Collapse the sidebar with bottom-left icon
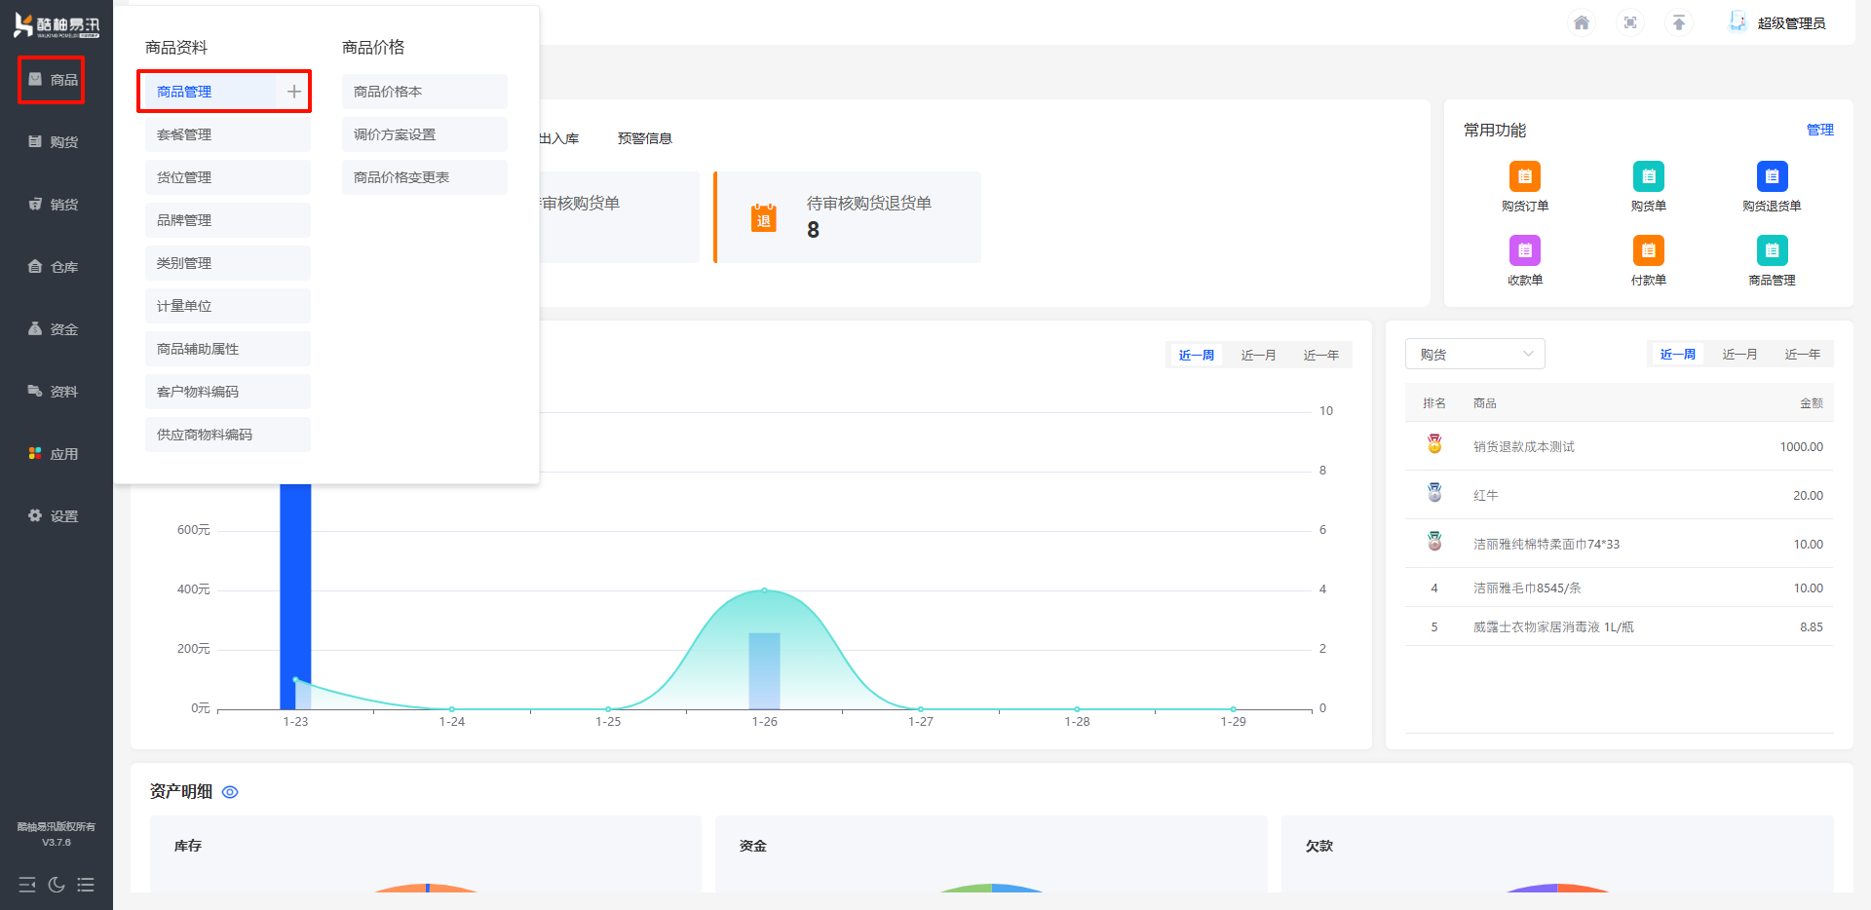Image resolution: width=1871 pixels, height=910 pixels. pyautogui.click(x=27, y=885)
